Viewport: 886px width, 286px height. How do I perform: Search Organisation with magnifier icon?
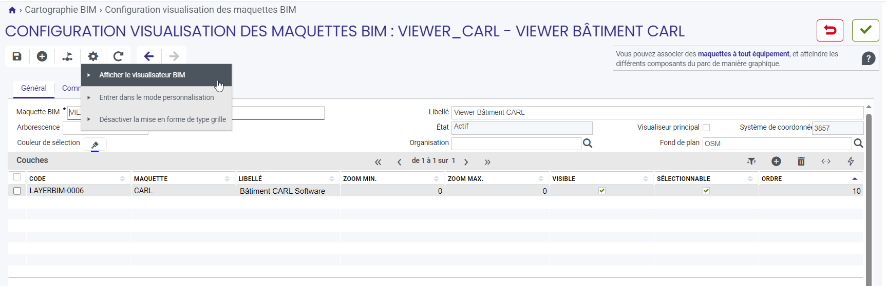tap(588, 144)
